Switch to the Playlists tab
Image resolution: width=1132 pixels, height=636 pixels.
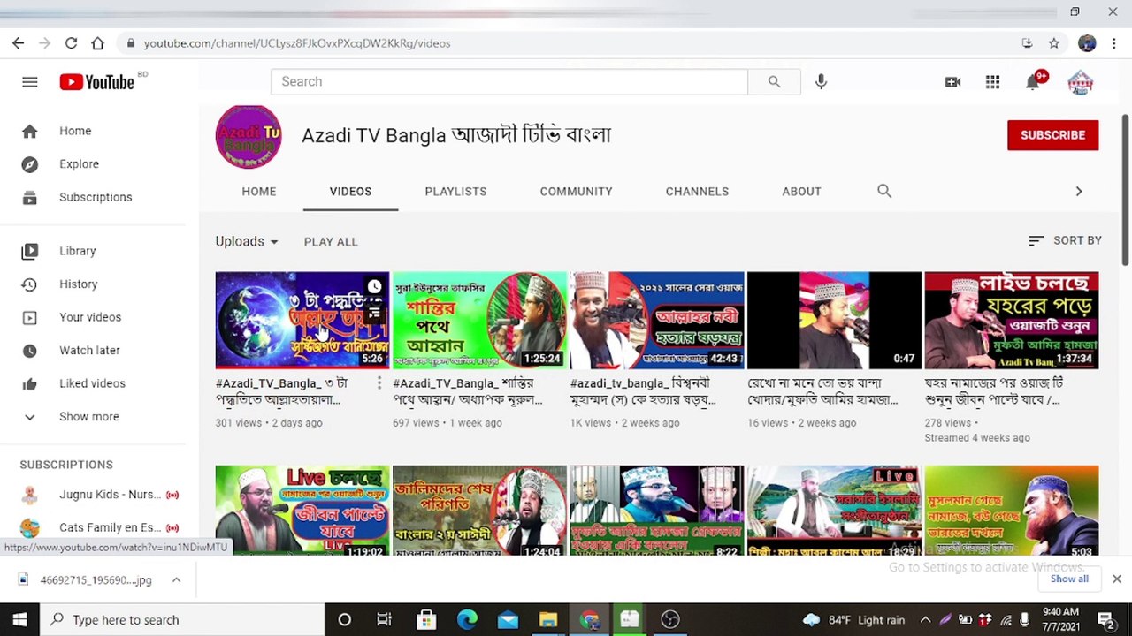[455, 191]
